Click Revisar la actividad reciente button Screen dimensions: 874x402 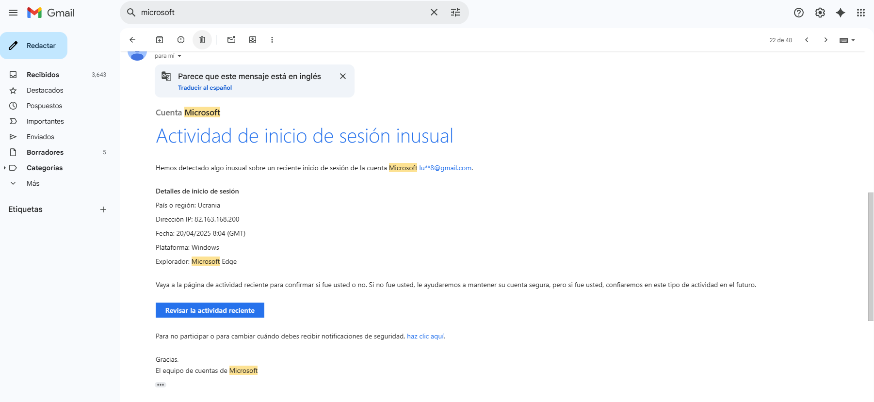(x=210, y=310)
